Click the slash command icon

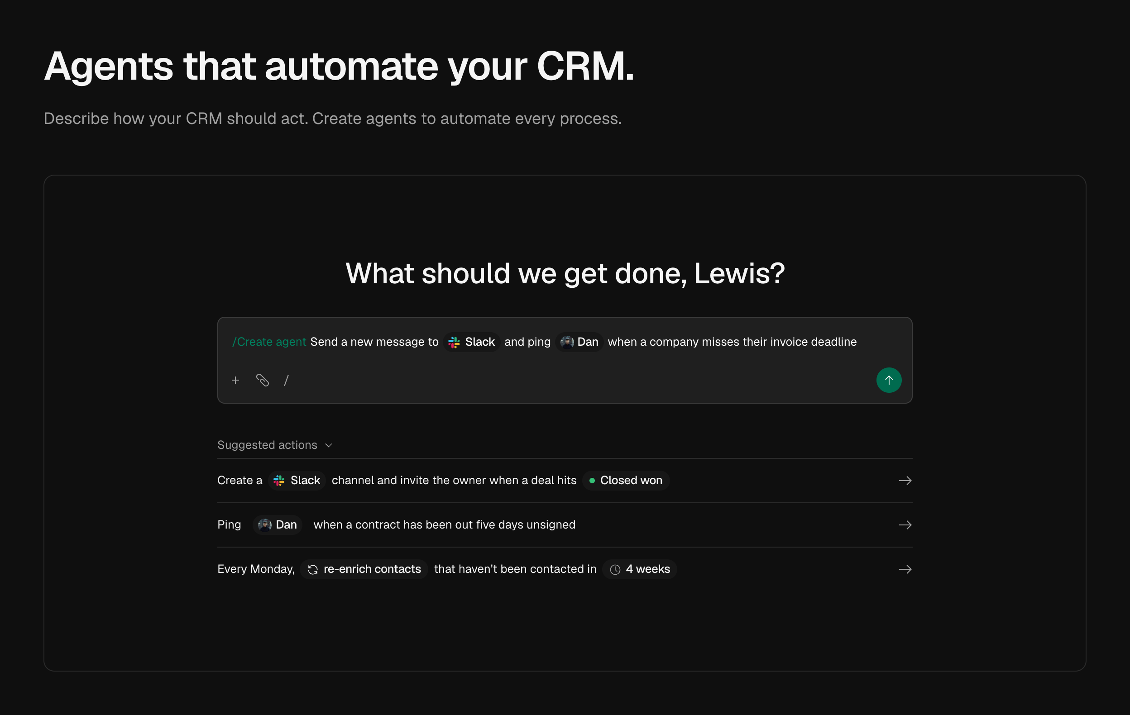point(286,381)
